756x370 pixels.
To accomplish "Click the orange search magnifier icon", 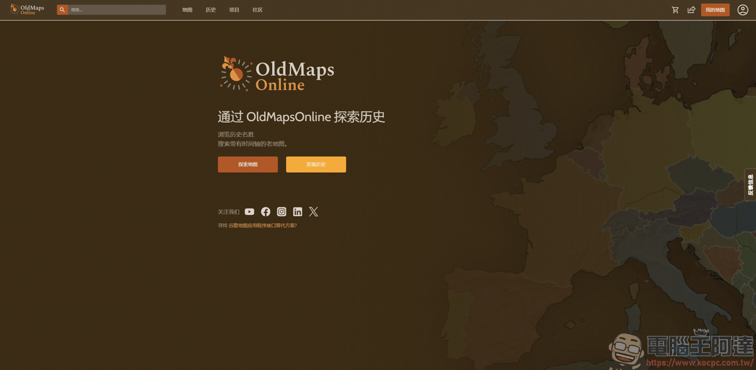I will 62,10.
